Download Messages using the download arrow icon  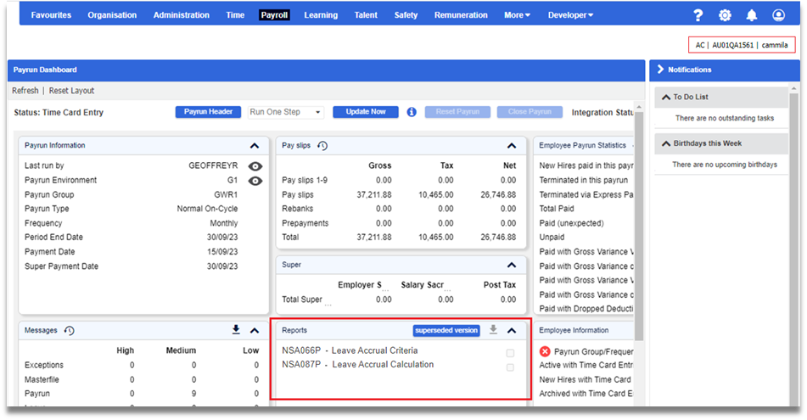coord(236,330)
